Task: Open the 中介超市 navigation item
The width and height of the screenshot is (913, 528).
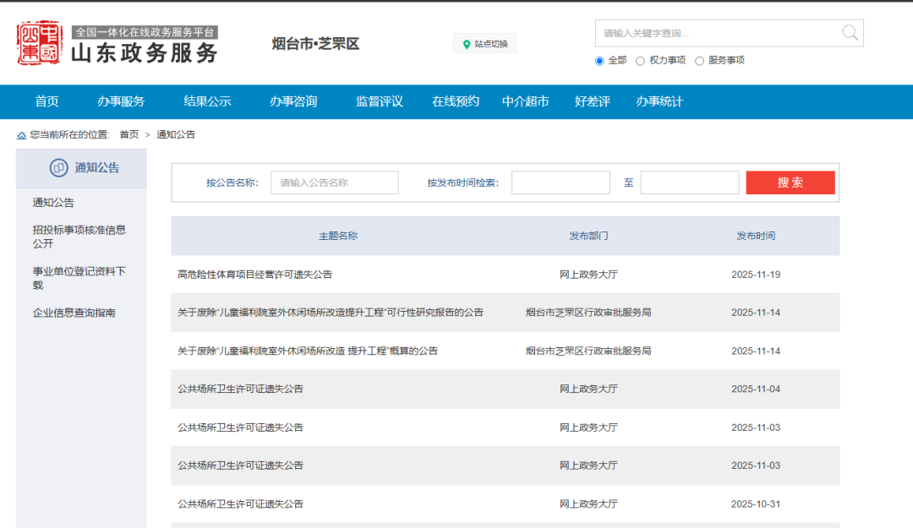Action: click(525, 101)
